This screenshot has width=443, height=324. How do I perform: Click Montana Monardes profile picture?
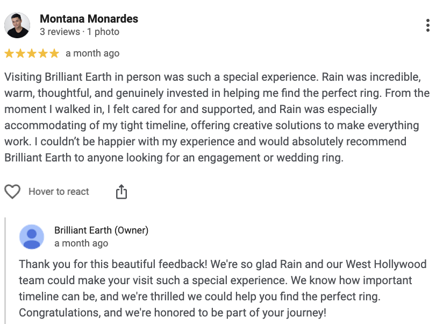[x=17, y=23]
